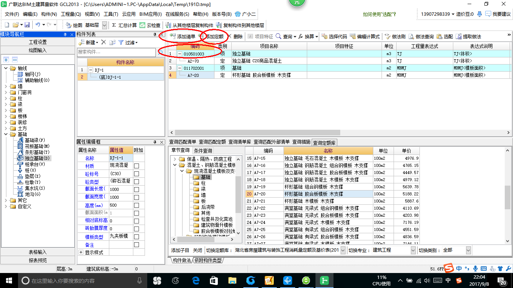Image resolution: width=513 pixels, height=288 pixels.
Task: Click the 表格输入 navigation button
Action: click(x=38, y=252)
